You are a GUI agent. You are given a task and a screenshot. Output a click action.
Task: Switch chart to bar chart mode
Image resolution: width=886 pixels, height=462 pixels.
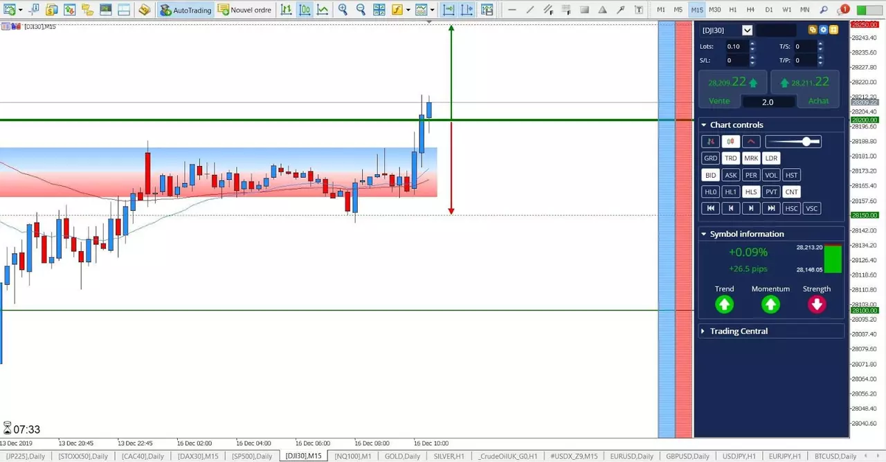(286, 10)
